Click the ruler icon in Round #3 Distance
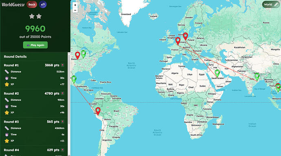 click(7, 128)
